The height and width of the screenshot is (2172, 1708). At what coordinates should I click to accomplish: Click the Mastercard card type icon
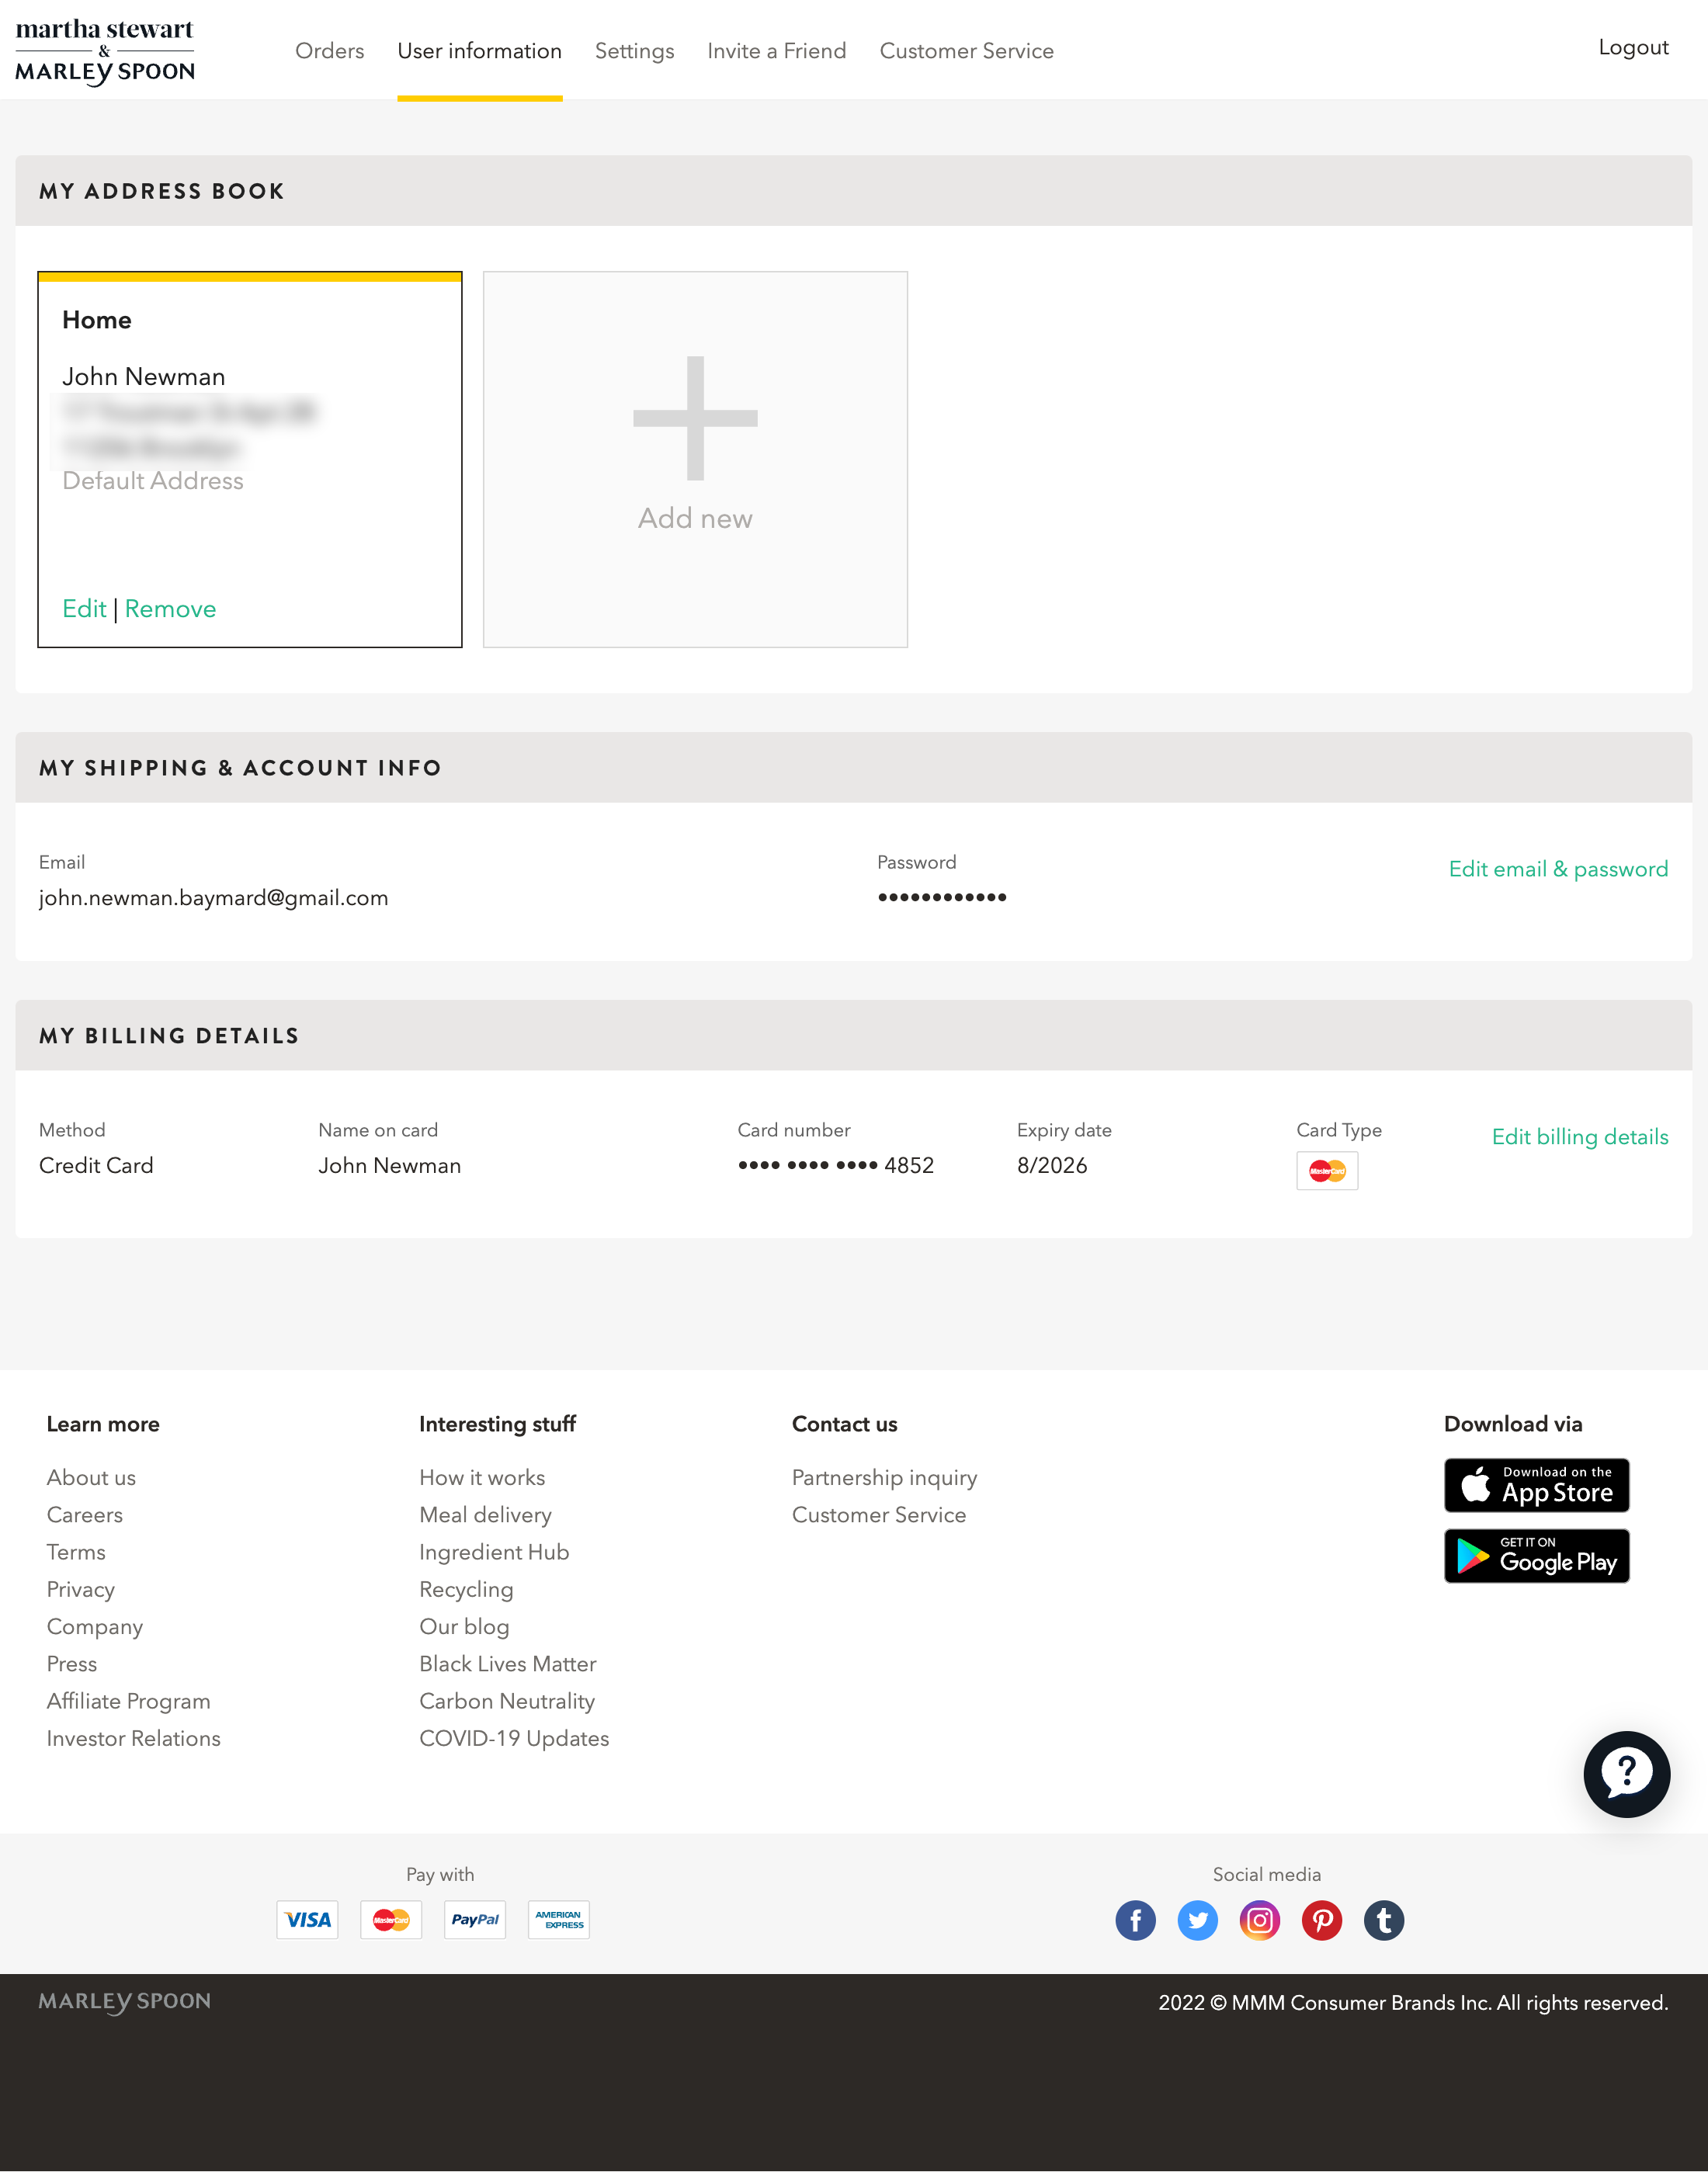point(1327,1170)
